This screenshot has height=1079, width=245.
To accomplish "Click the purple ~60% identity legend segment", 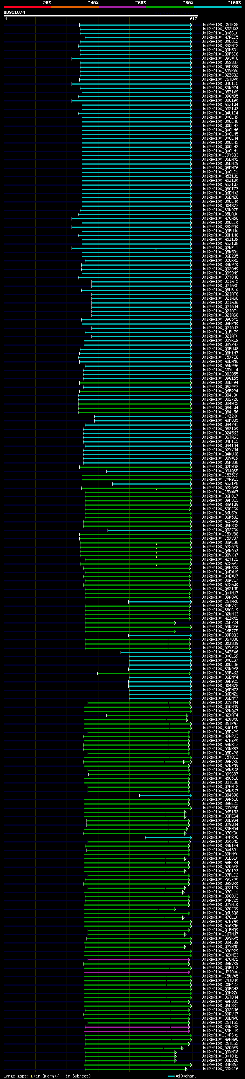I will coord(122,7).
